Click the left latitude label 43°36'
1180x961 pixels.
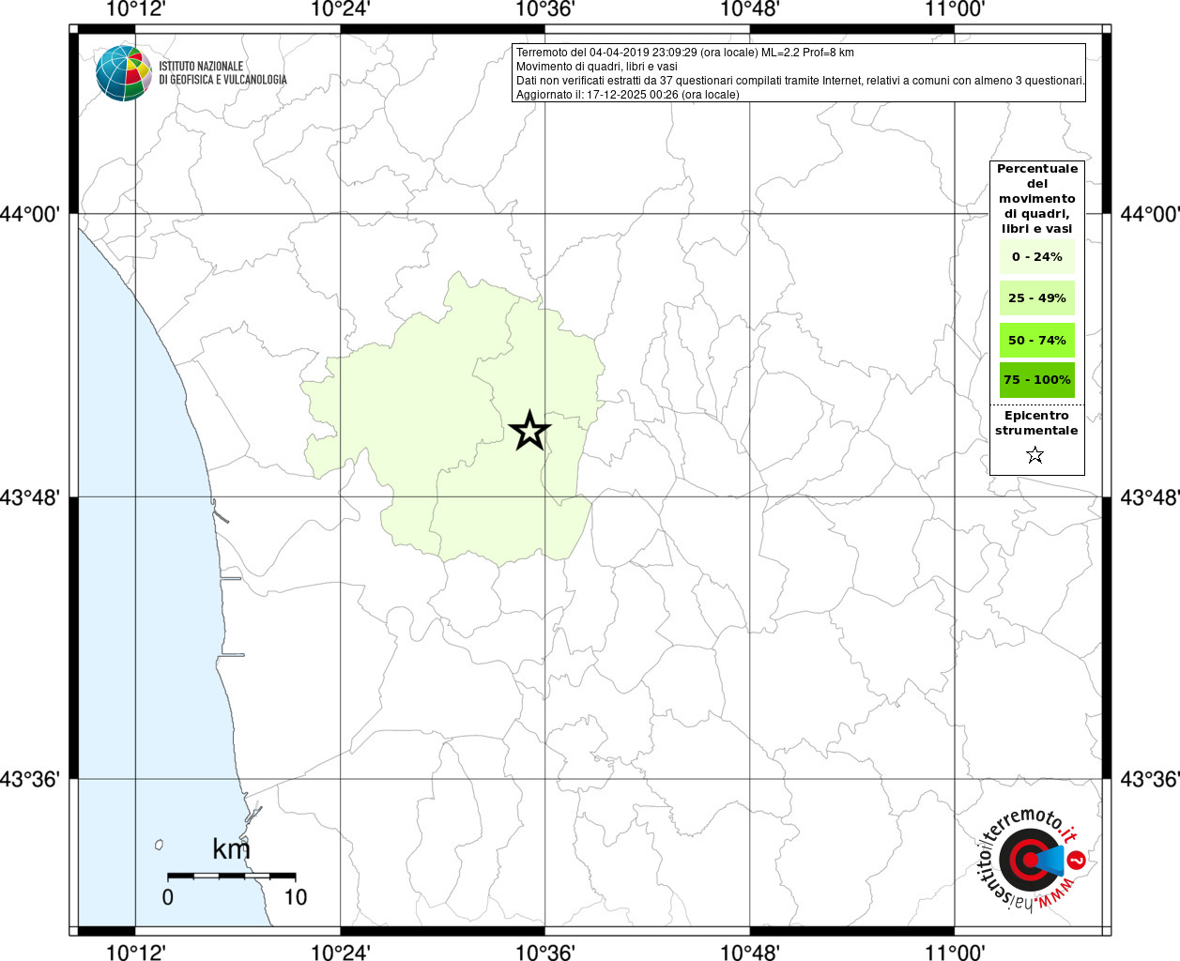coord(29,779)
